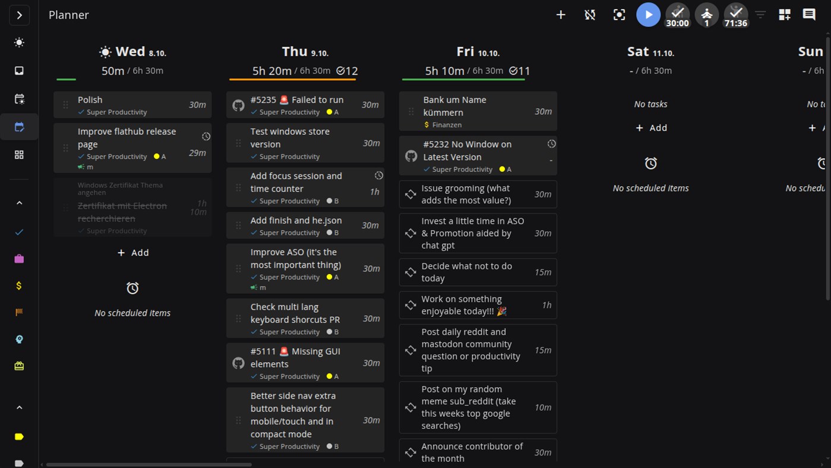Click the add-widget panel icon in the toolbar
This screenshot has width=831, height=468.
tap(784, 15)
